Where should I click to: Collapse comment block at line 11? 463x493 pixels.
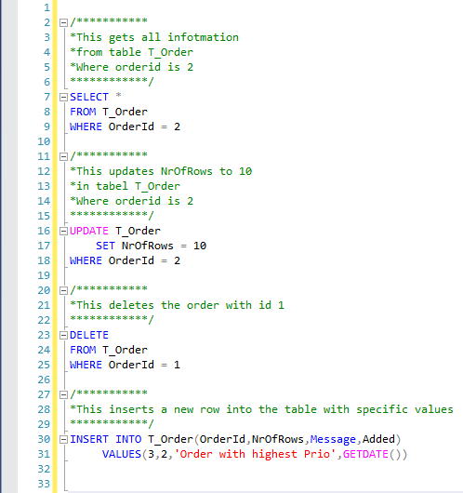[x=63, y=156]
